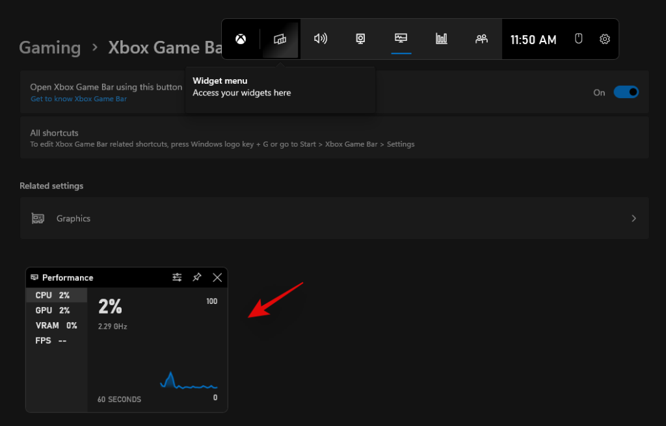
Task: Click the mouse click-through icon
Action: tap(578, 39)
